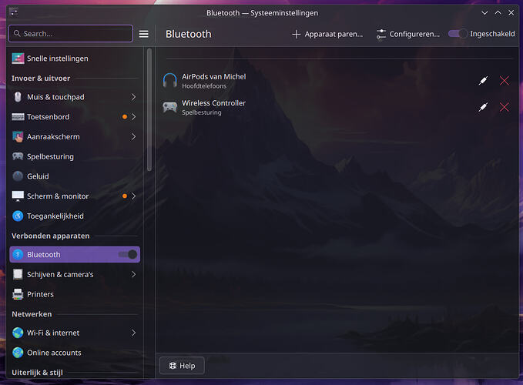Click the AirPods headphones icon
The image size is (523, 385).
click(x=169, y=80)
